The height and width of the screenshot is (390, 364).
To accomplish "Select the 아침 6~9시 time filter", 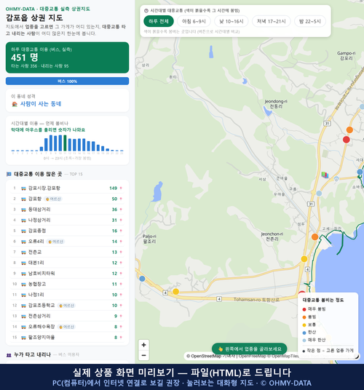I will coord(194,21).
